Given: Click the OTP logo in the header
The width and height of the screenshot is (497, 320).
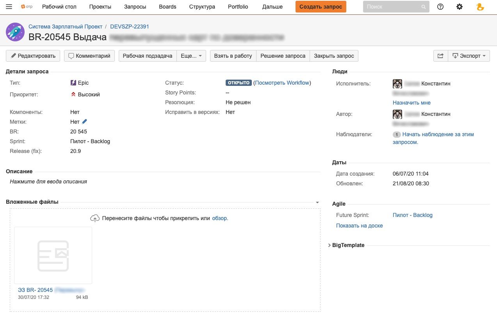Looking at the screenshot, I should click(27, 7).
